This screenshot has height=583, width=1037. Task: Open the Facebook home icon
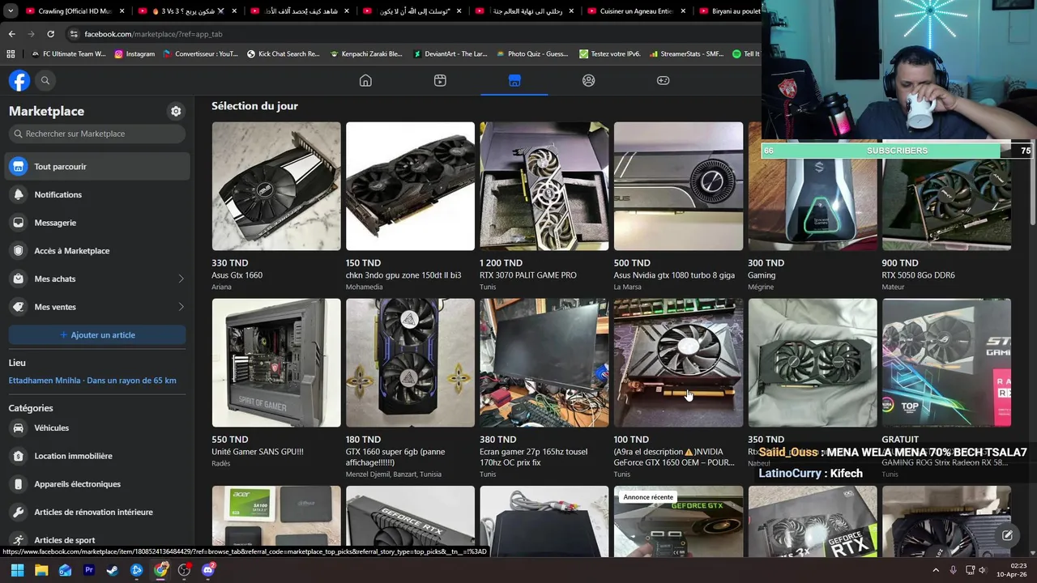[x=365, y=80]
